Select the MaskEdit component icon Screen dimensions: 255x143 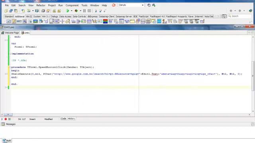pos(20,21)
